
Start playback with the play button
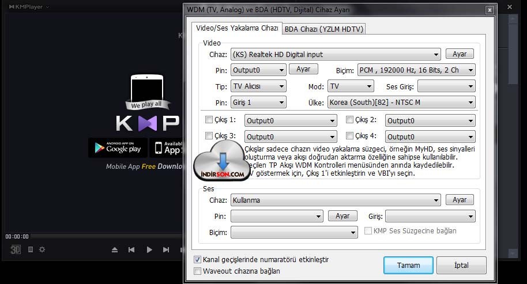coord(149,250)
